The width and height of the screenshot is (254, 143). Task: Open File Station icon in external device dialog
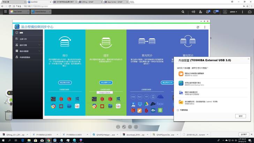pos(181,74)
